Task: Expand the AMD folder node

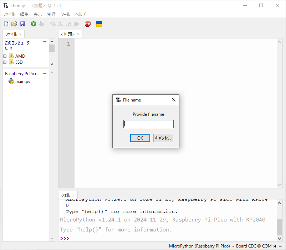Action: tap(5, 56)
